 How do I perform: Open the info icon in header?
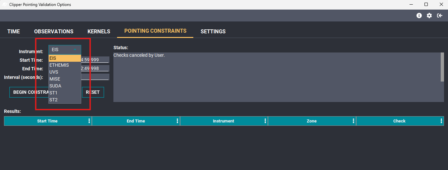tap(419, 16)
